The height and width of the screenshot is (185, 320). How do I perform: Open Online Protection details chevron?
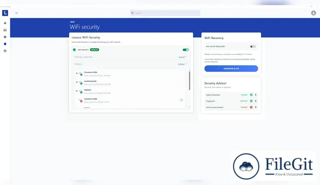click(256, 95)
